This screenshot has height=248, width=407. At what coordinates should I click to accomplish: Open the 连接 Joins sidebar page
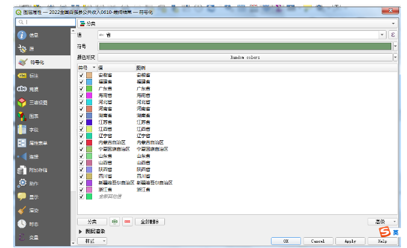43,157
